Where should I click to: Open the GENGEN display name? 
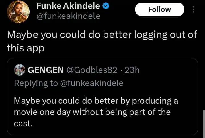pyautogui.click(x=46, y=70)
